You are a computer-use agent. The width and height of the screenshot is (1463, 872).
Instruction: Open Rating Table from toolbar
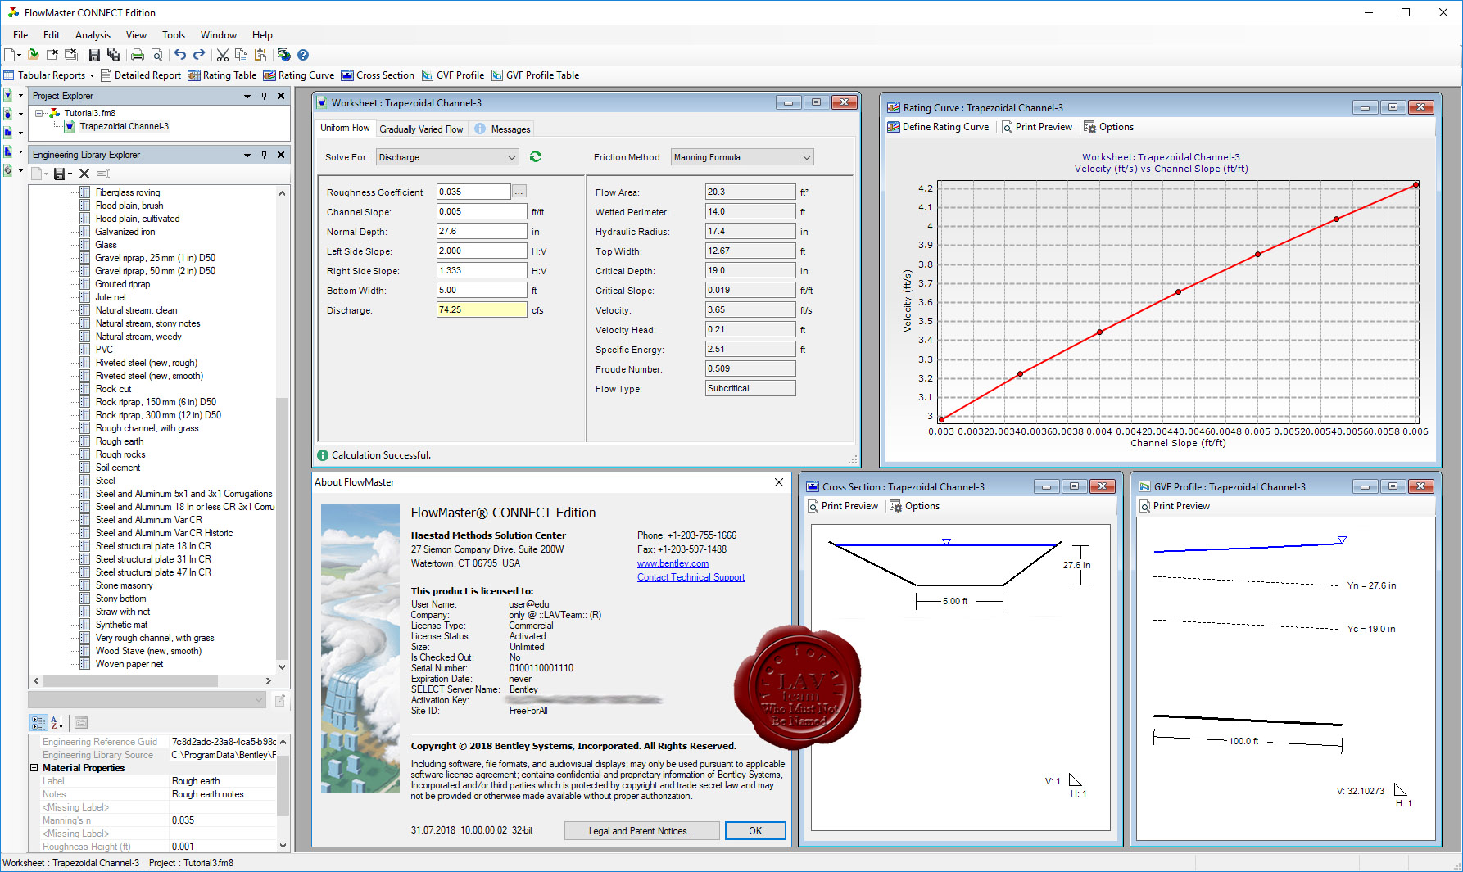click(x=222, y=75)
